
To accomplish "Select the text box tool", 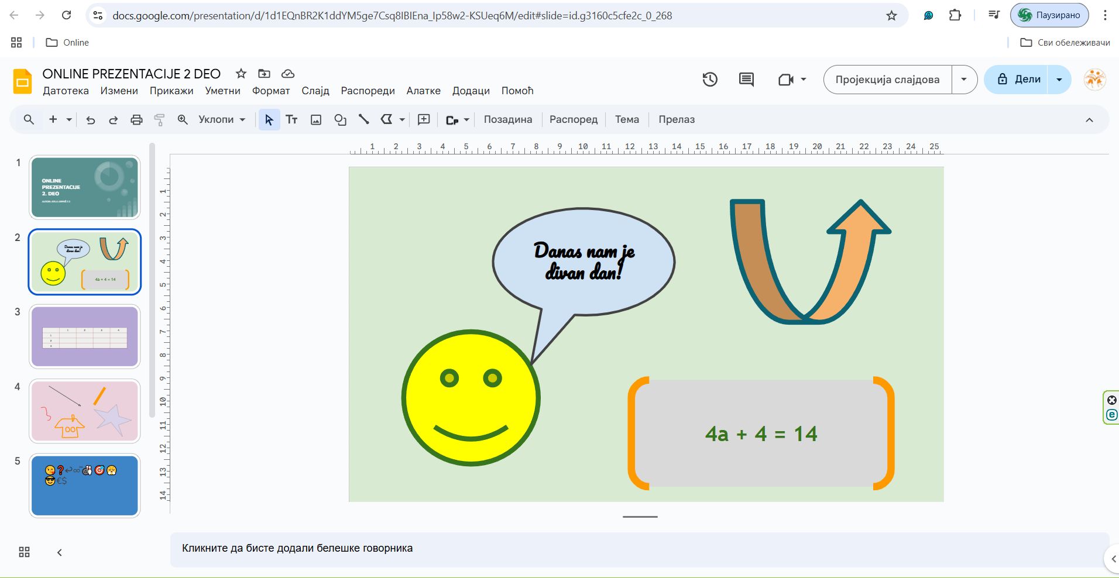I will pyautogui.click(x=291, y=120).
